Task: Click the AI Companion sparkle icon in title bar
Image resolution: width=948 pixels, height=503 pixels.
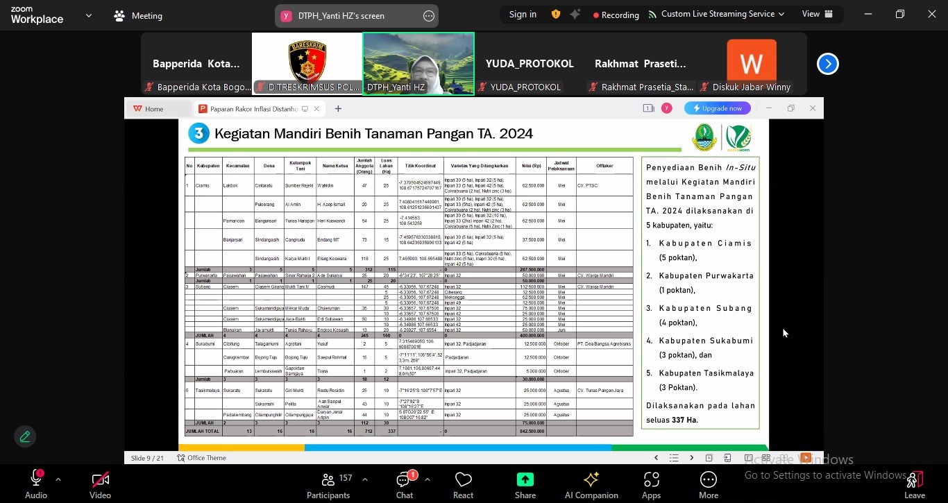Action: tap(575, 14)
